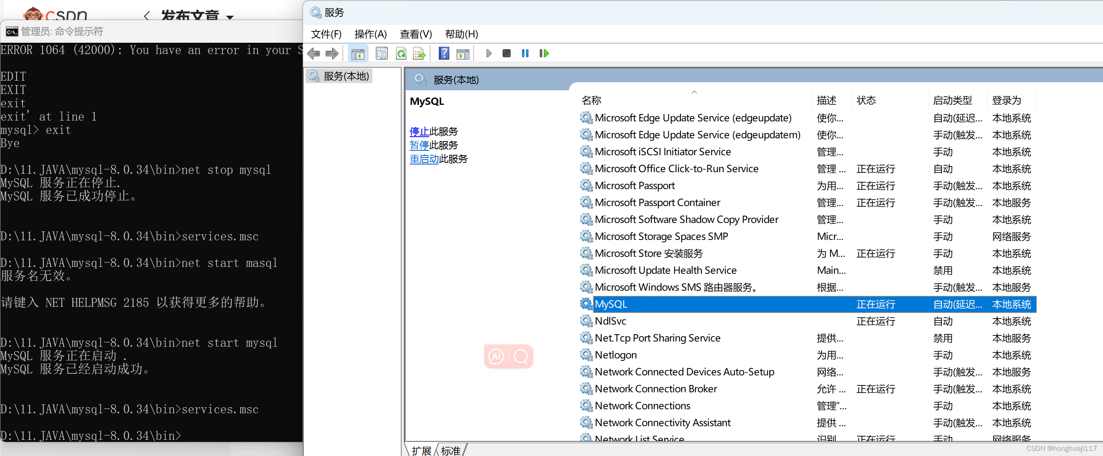Select 服务(本地) in the left tree

339,76
